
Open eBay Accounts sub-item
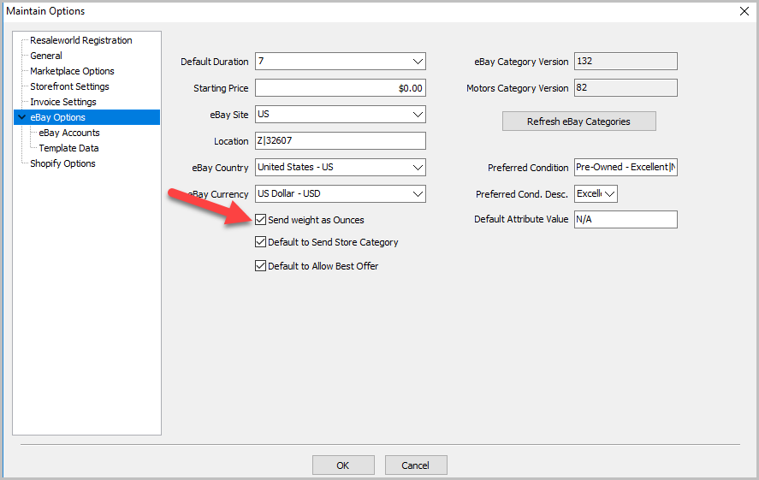coord(69,133)
